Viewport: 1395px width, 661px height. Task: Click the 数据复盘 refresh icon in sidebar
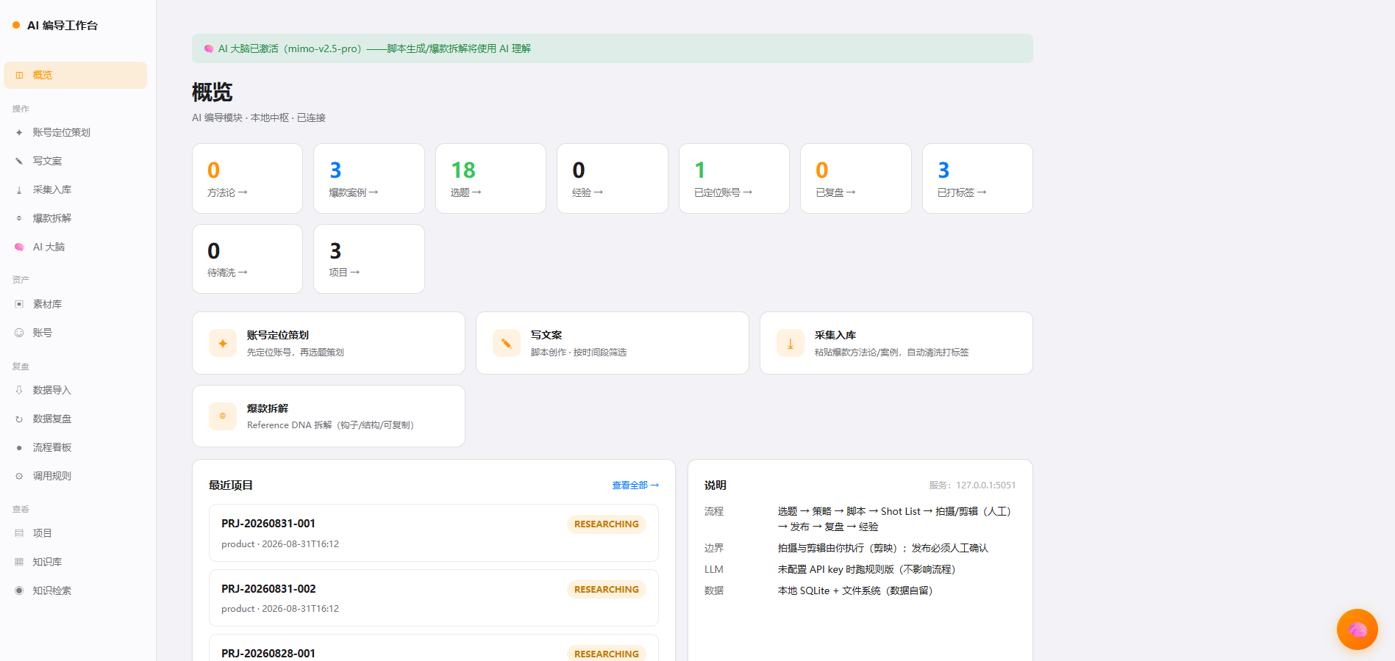pyautogui.click(x=19, y=419)
